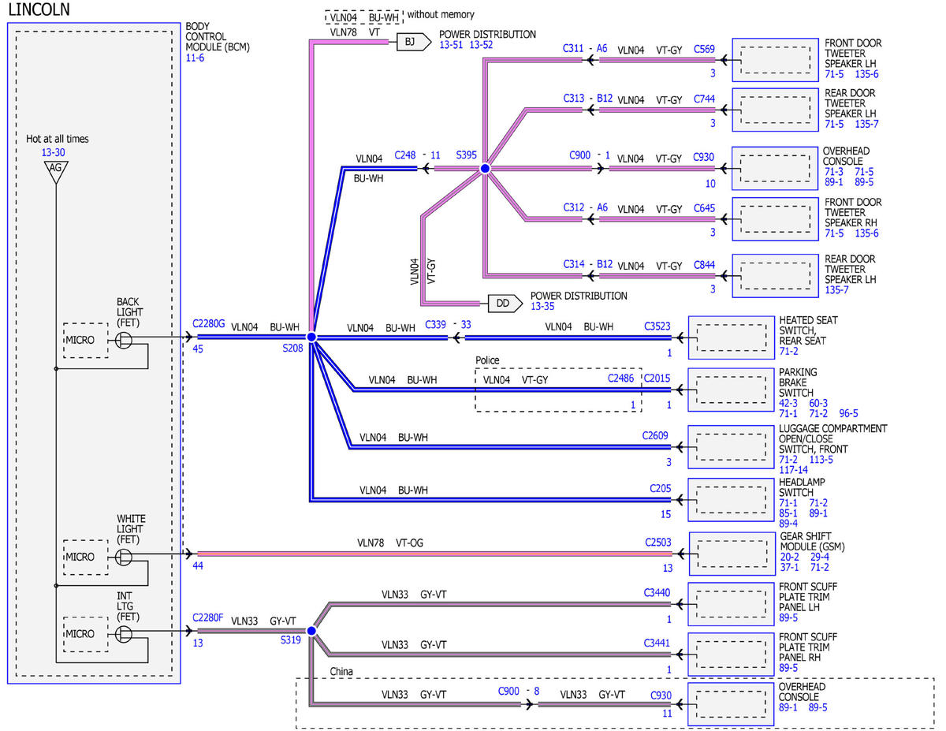Viewport: 946px width, 731px height.
Task: Open the 20-2 gear shift module reference
Action: coord(789,557)
